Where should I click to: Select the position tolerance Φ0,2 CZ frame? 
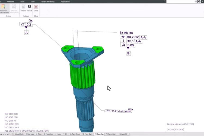click(x=133, y=37)
